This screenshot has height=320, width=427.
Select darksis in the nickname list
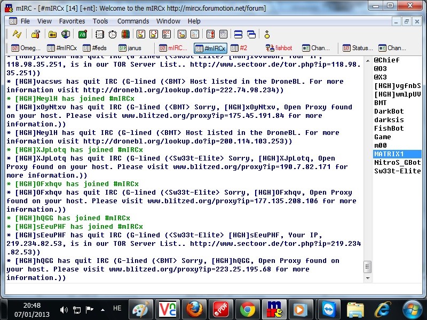[389, 119]
